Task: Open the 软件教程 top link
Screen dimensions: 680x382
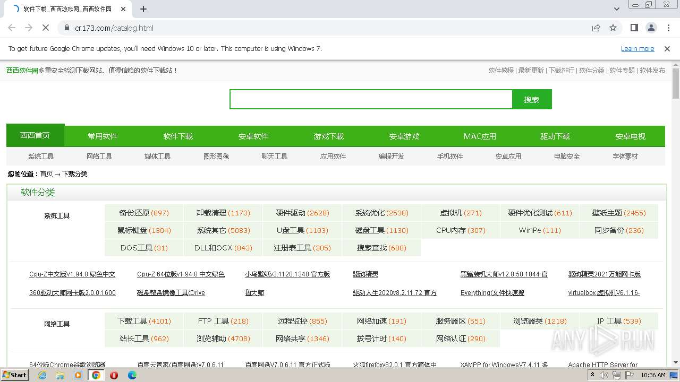Action: coord(501,70)
